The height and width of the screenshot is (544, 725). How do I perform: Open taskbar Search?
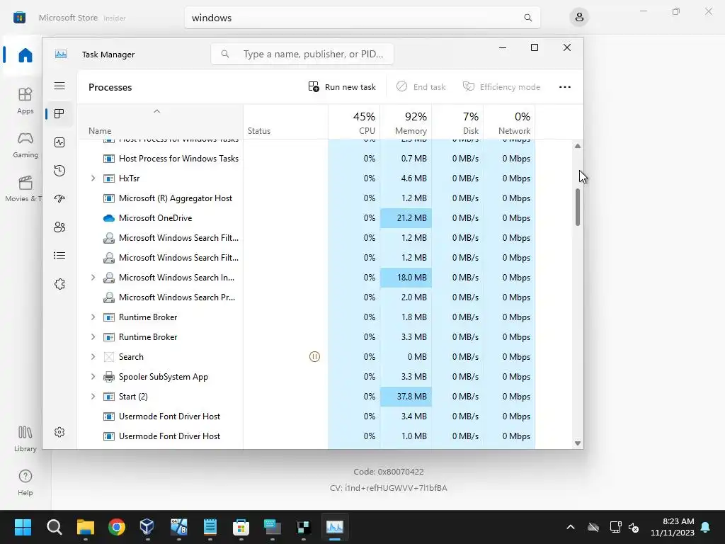pyautogui.click(x=54, y=527)
